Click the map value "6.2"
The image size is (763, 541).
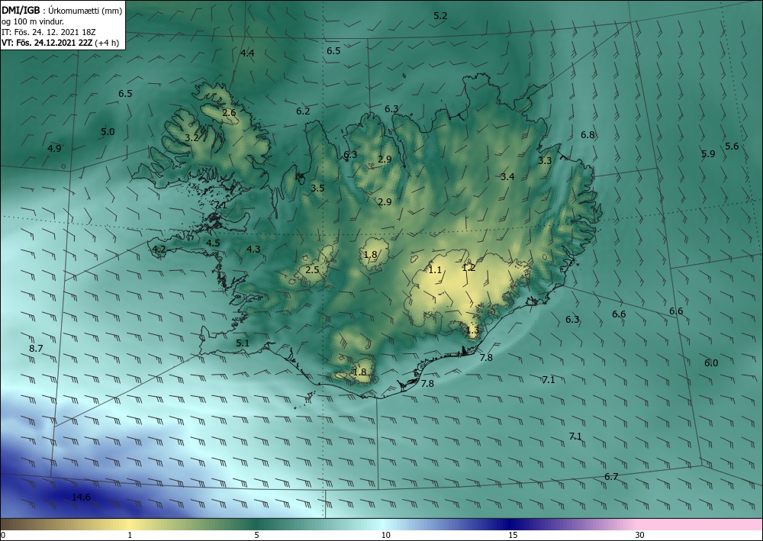pyautogui.click(x=303, y=111)
